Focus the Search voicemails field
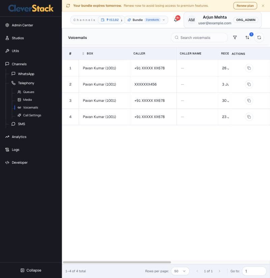The image size is (270, 278). 199,38
